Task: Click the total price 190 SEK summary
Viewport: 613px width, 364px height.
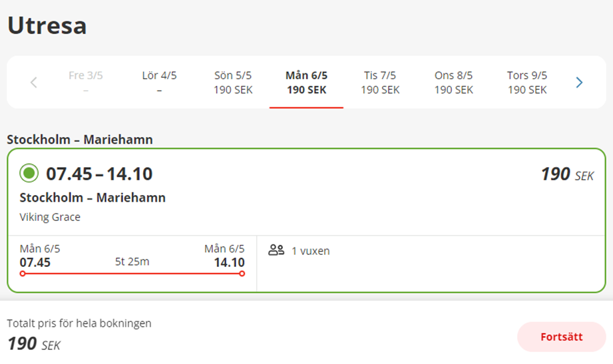Action: 34,344
